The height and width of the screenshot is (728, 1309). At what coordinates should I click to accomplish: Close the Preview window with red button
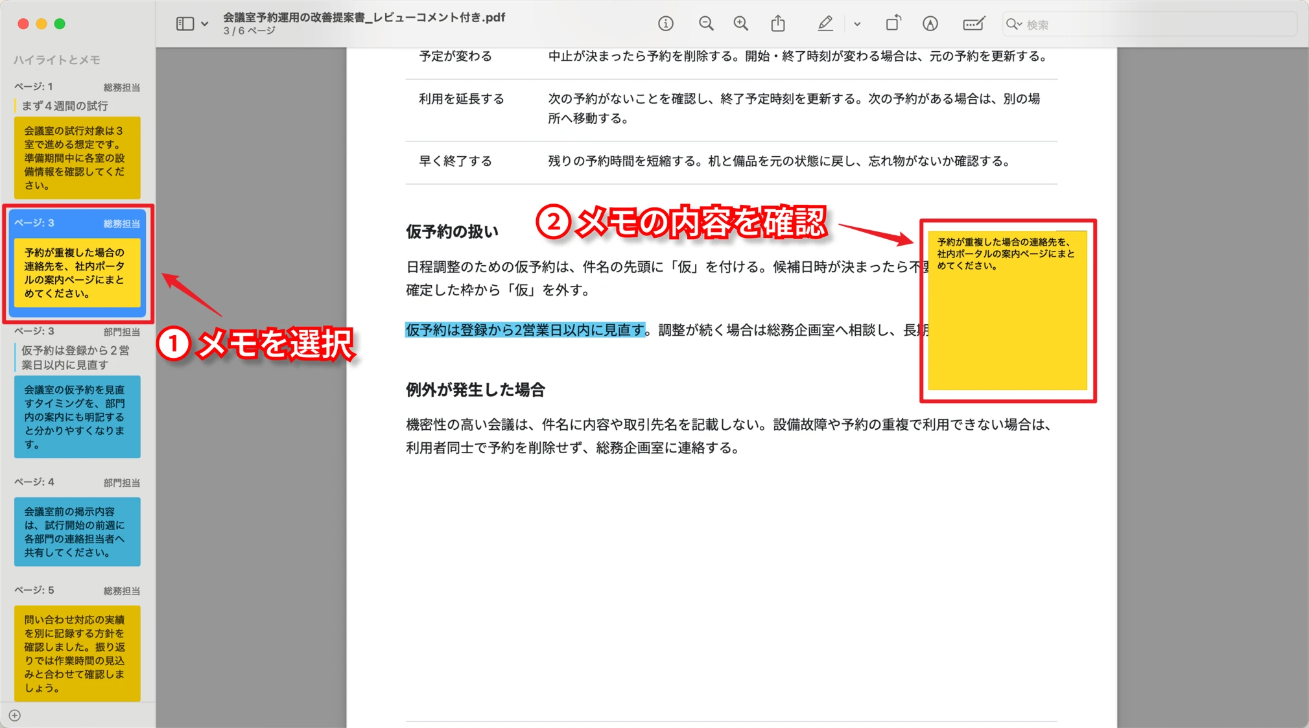(x=23, y=24)
